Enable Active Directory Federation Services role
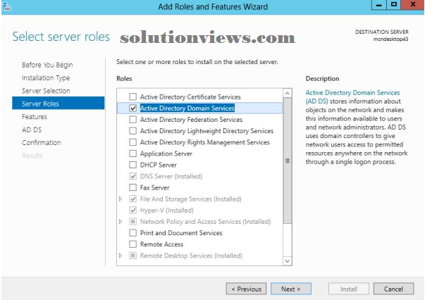Image resolution: width=425 pixels, height=300 pixels. [133, 120]
